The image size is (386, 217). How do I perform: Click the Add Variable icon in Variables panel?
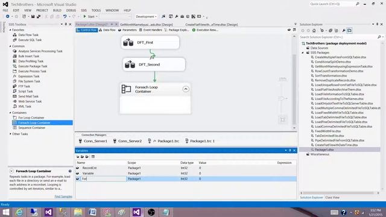pyautogui.click(x=78, y=157)
